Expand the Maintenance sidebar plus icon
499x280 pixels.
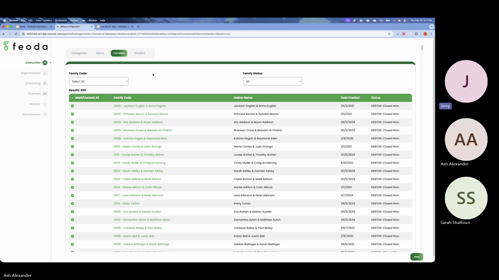tap(45, 114)
